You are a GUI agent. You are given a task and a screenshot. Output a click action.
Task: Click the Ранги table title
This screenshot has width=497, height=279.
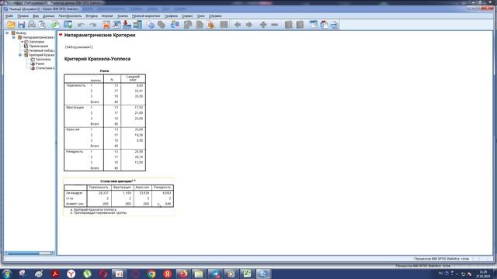(x=104, y=71)
